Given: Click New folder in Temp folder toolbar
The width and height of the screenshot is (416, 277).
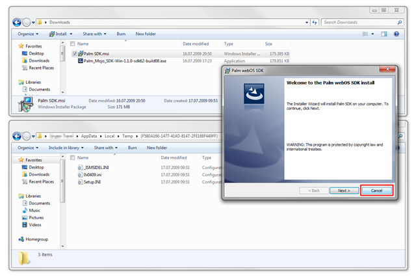Looking at the screenshot, I should click(157, 148).
